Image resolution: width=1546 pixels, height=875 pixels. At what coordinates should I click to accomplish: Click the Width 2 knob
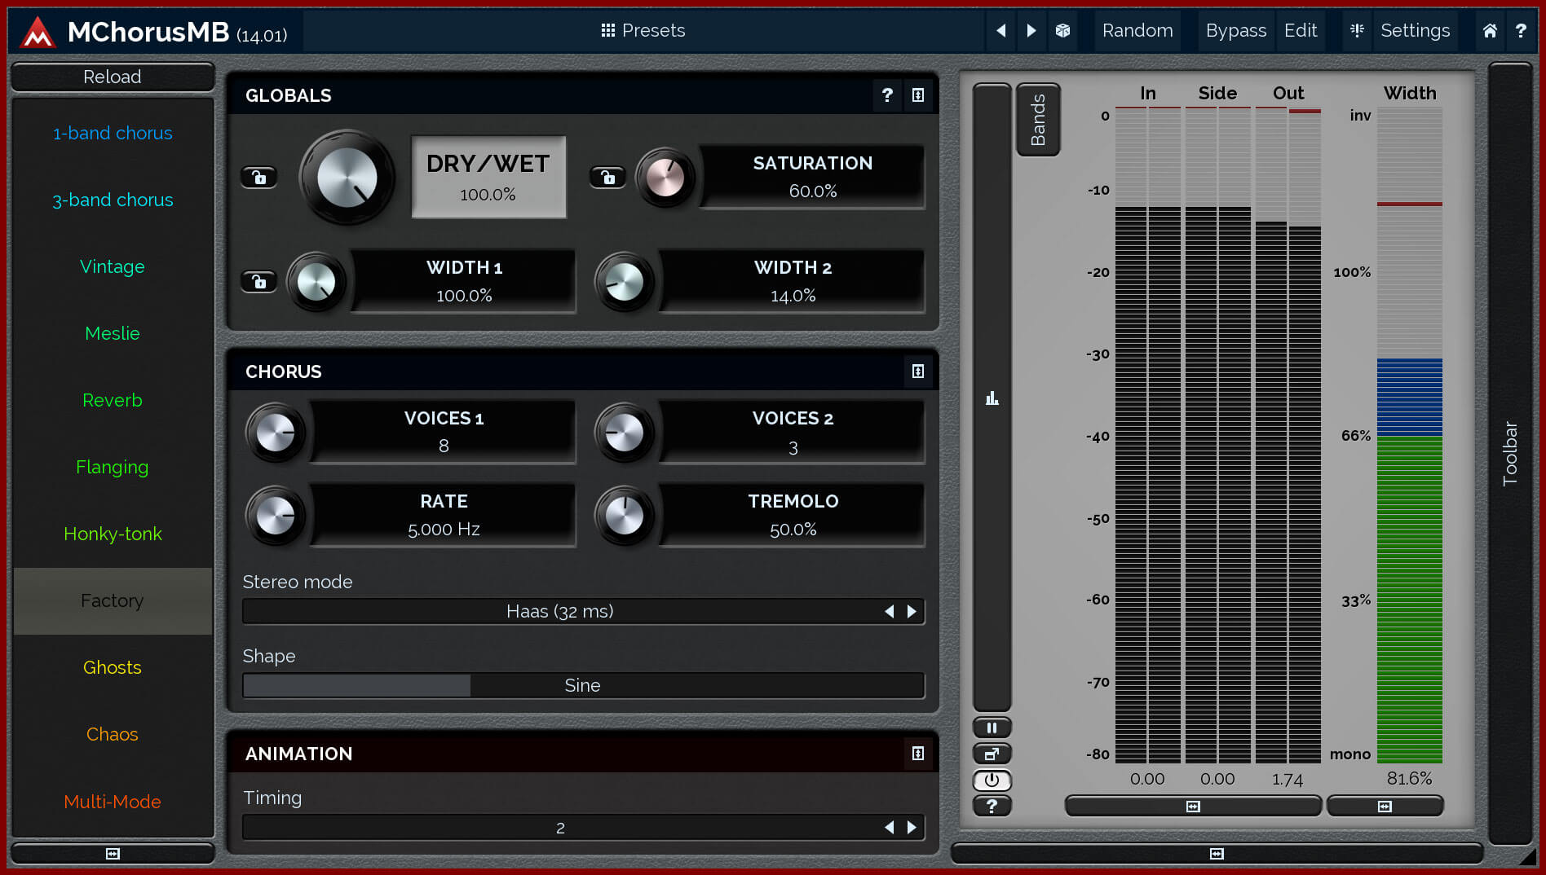625,283
